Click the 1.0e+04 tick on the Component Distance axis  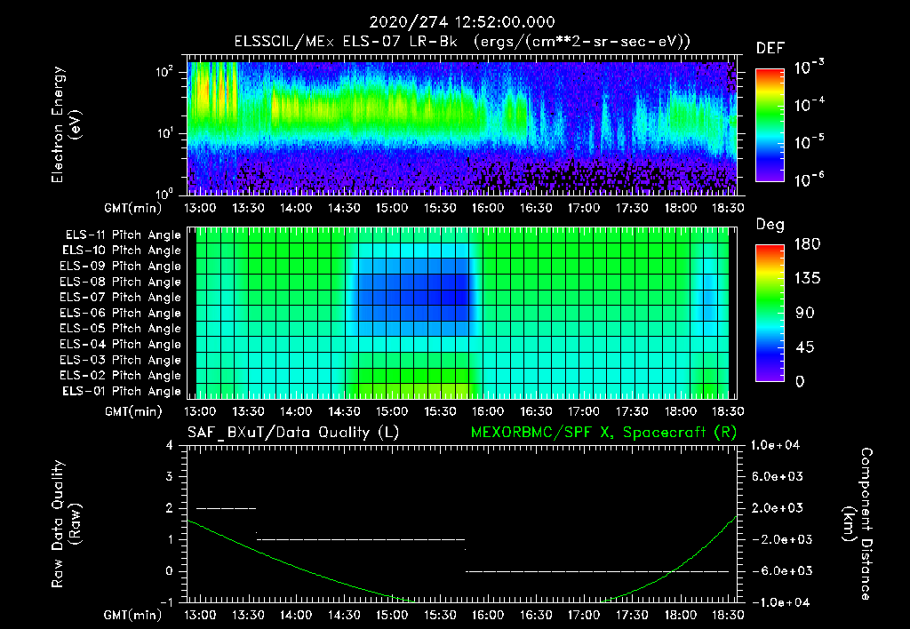(775, 446)
